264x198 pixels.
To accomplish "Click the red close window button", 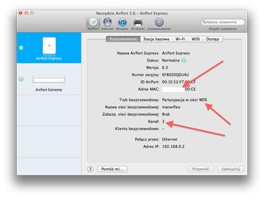I will [20, 13].
